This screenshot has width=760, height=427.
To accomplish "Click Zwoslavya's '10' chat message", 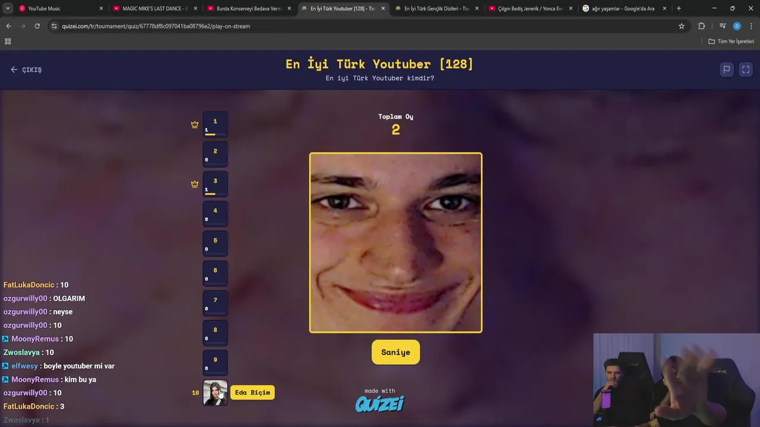I will pos(49,352).
